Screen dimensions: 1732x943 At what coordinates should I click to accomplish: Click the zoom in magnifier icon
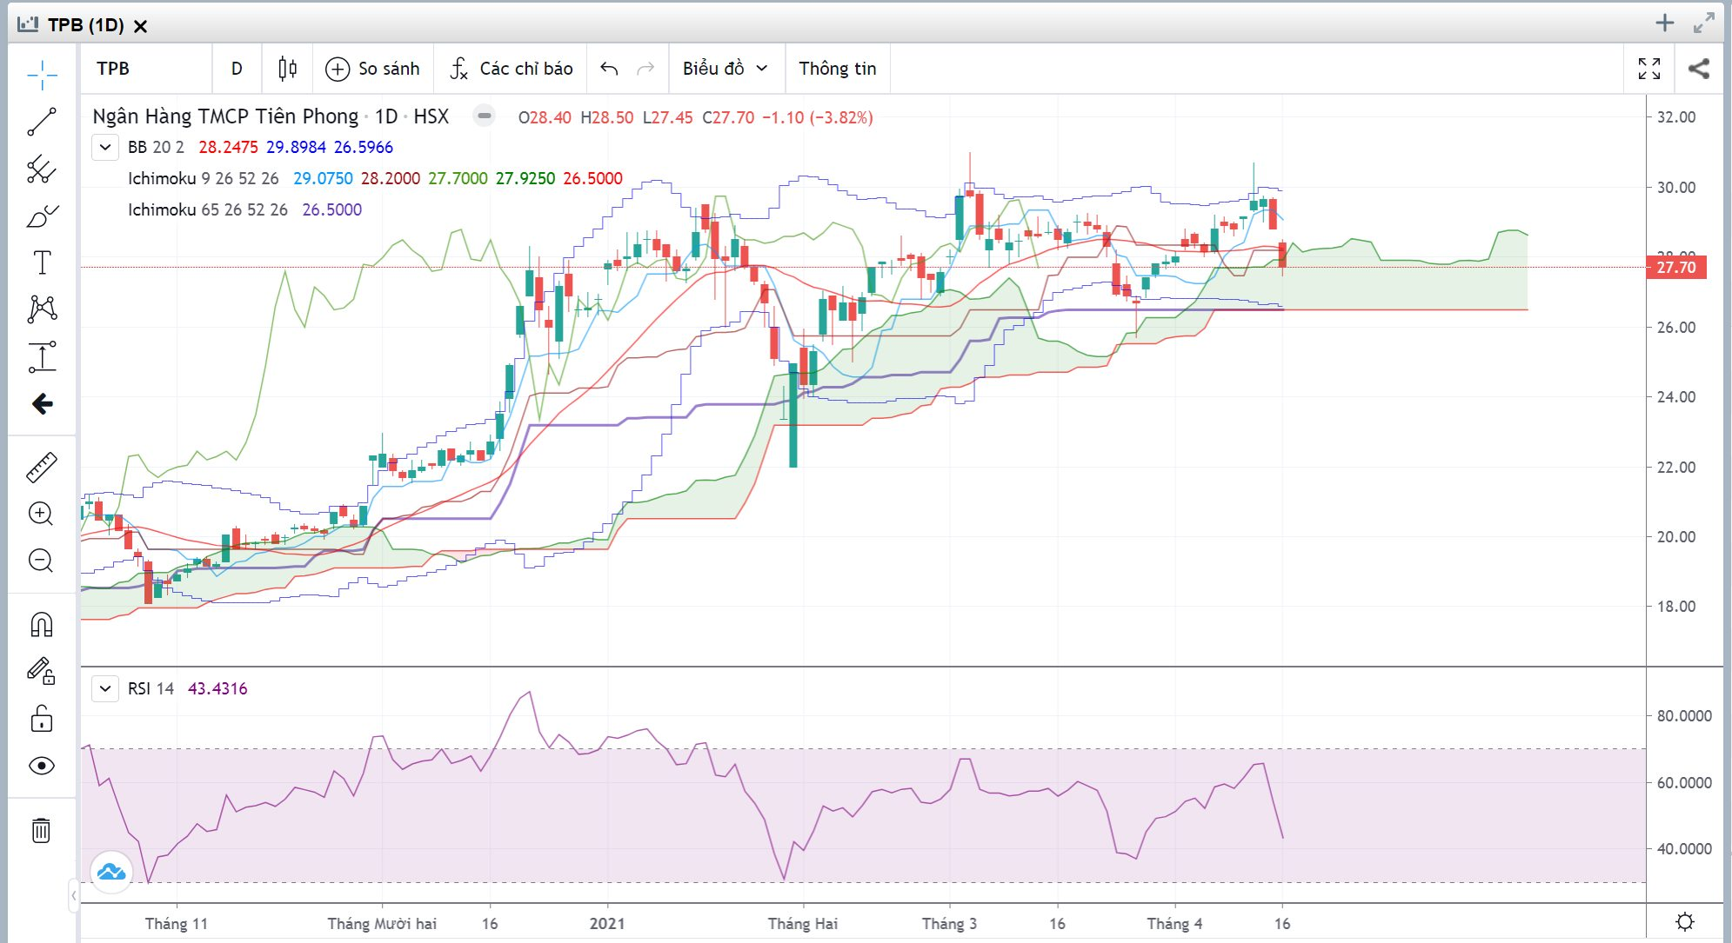coord(41,514)
